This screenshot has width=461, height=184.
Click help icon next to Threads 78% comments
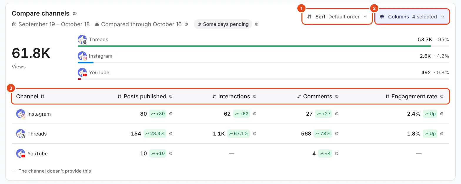coord(337,134)
